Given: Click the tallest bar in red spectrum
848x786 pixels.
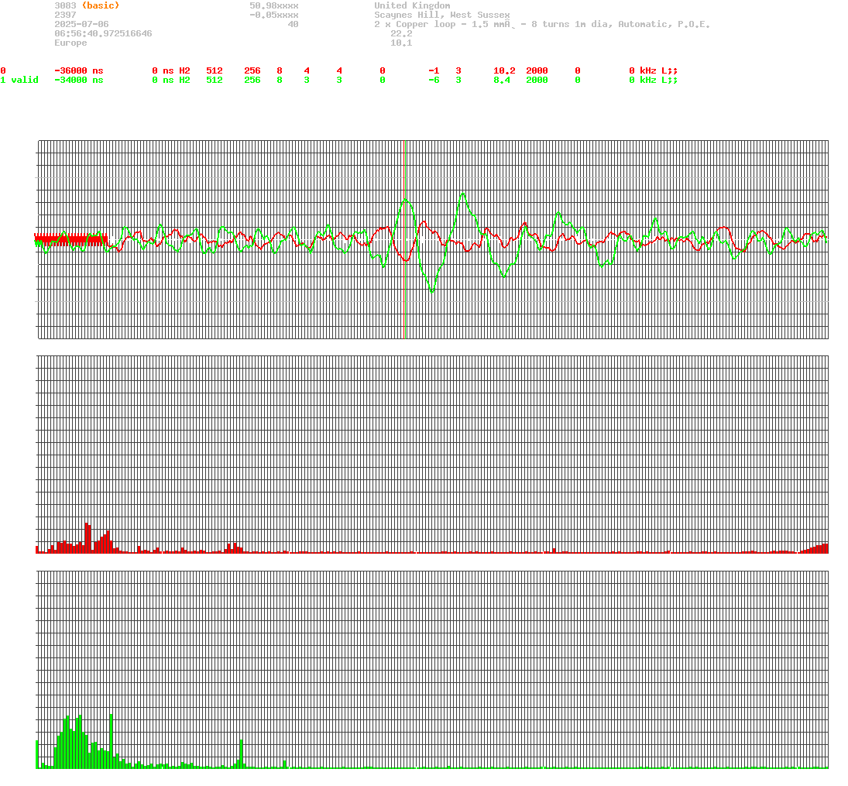Looking at the screenshot, I should pos(88,537).
